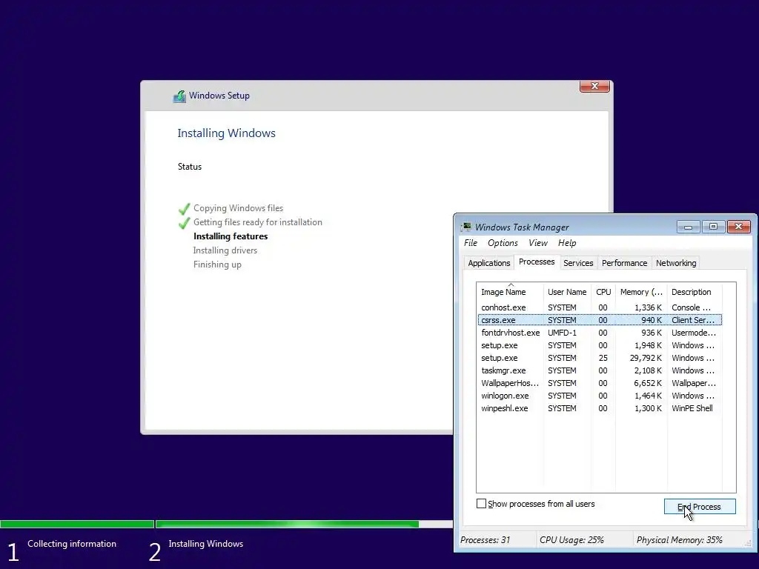Screen dimensions: 759x569
Task: Click the Physical Memory: 35% status entry
Action: pyautogui.click(x=679, y=540)
